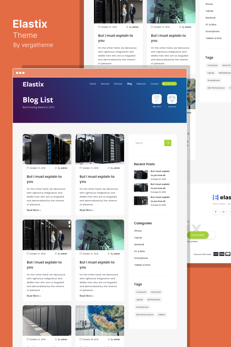This screenshot has width=231, height=347.
Task: Click the PayPal payment icon
Action: click(x=216, y=254)
